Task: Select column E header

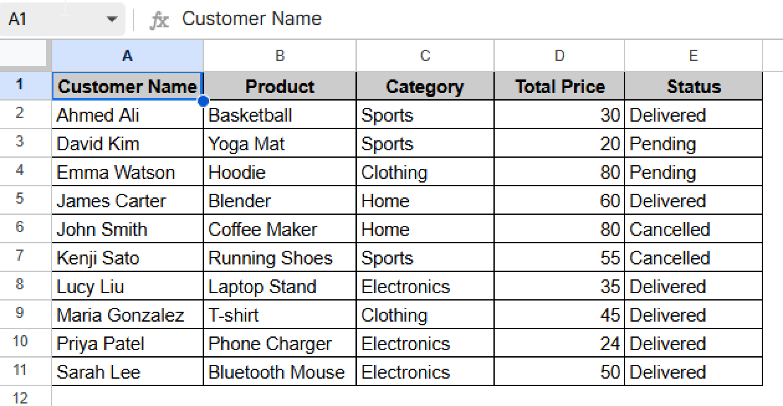Action: tap(693, 55)
